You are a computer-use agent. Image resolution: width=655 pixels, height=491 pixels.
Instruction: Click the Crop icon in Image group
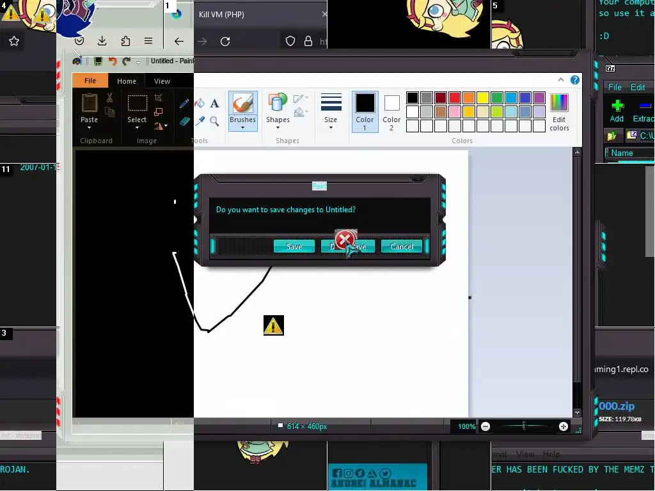159,98
